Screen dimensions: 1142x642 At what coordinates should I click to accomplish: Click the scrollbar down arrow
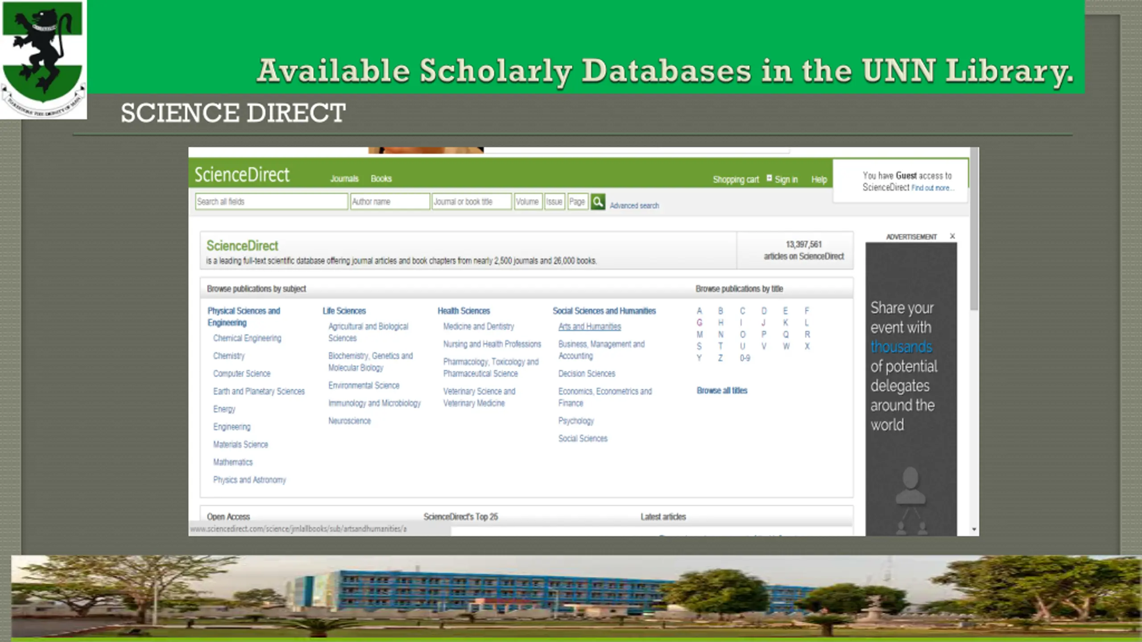pyautogui.click(x=974, y=530)
